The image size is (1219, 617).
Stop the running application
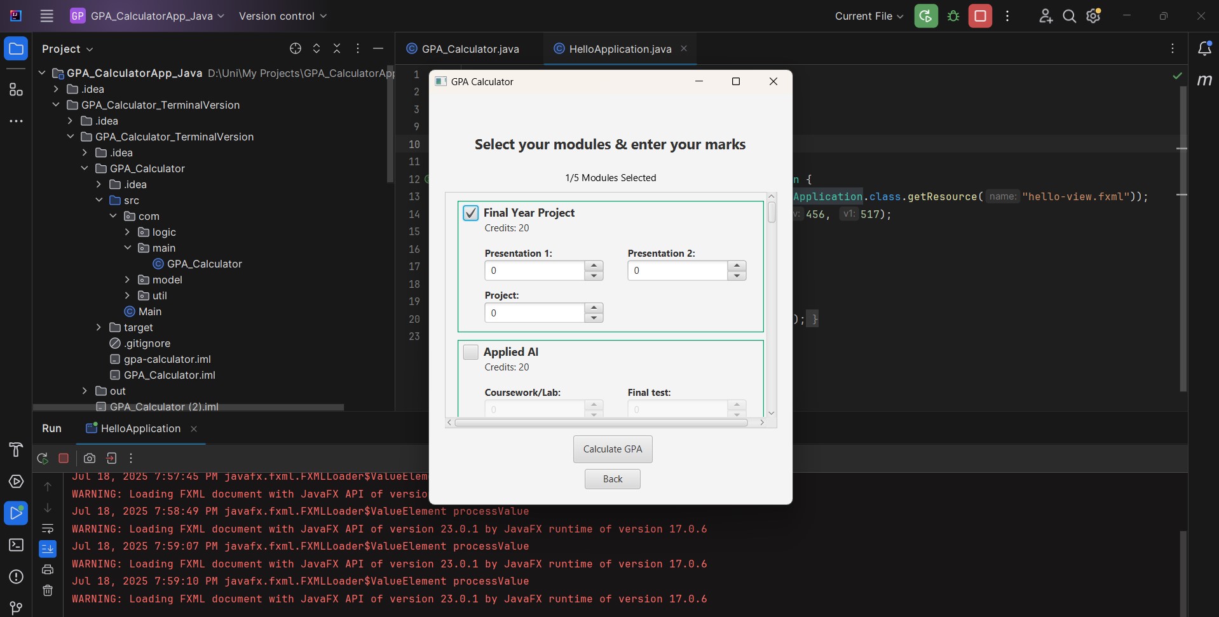[x=64, y=458]
